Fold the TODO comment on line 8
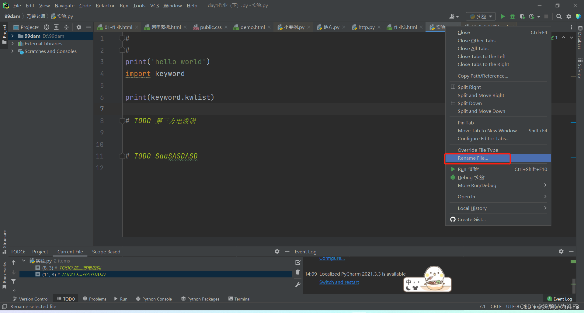Viewport: 584px width, 313px height. click(x=122, y=121)
